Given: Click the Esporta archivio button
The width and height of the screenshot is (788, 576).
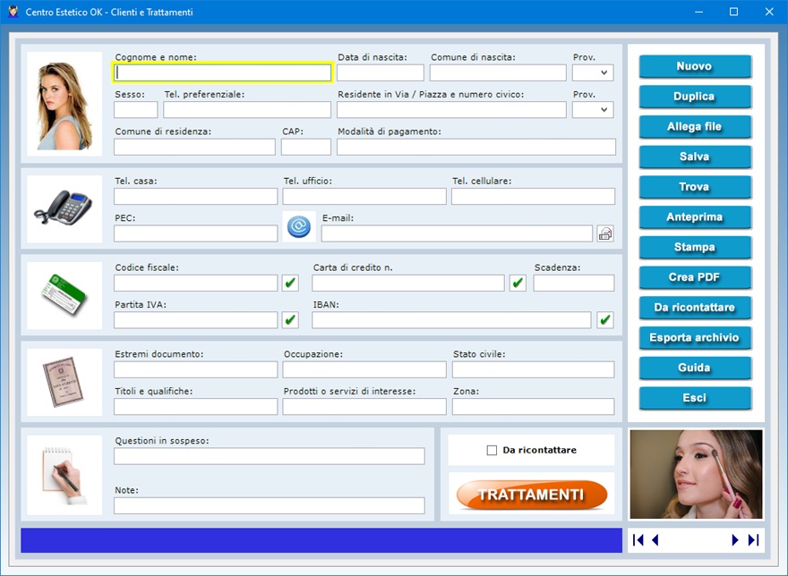Looking at the screenshot, I should tap(695, 337).
